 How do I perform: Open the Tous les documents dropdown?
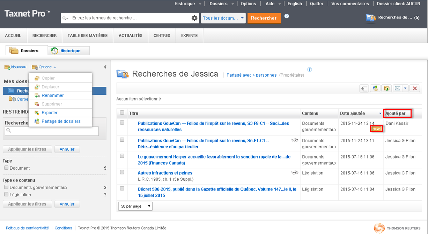coord(223,18)
